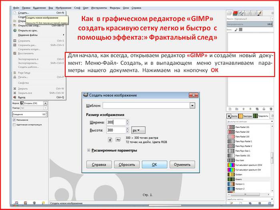
Task: Delete the layer with the trash icon
Action: click(x=271, y=109)
